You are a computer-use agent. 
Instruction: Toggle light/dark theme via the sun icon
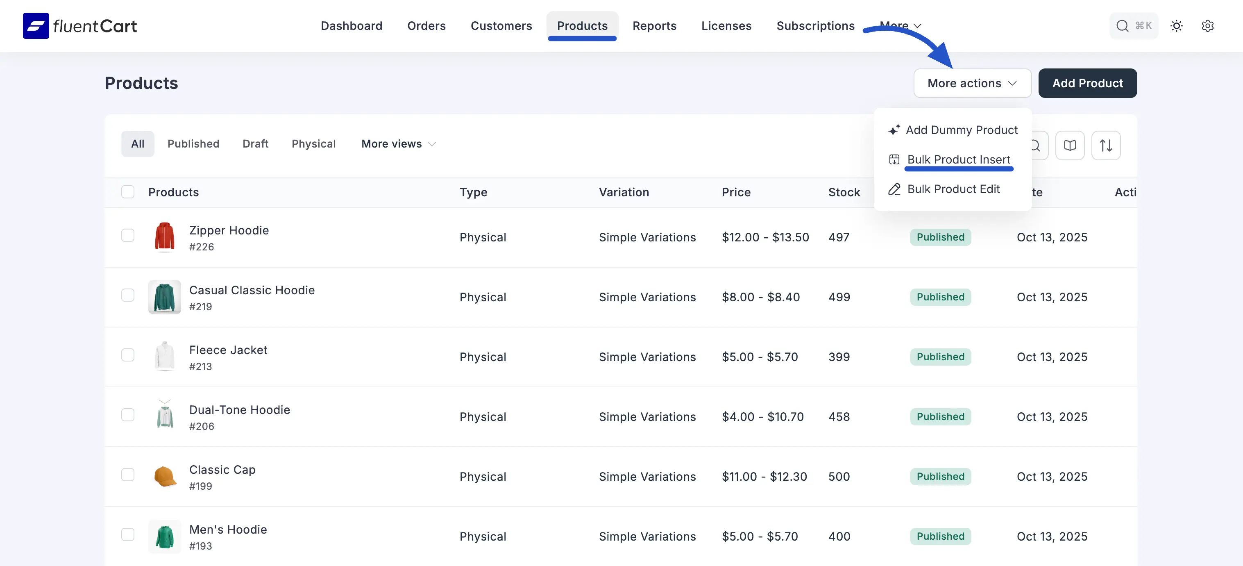point(1176,25)
